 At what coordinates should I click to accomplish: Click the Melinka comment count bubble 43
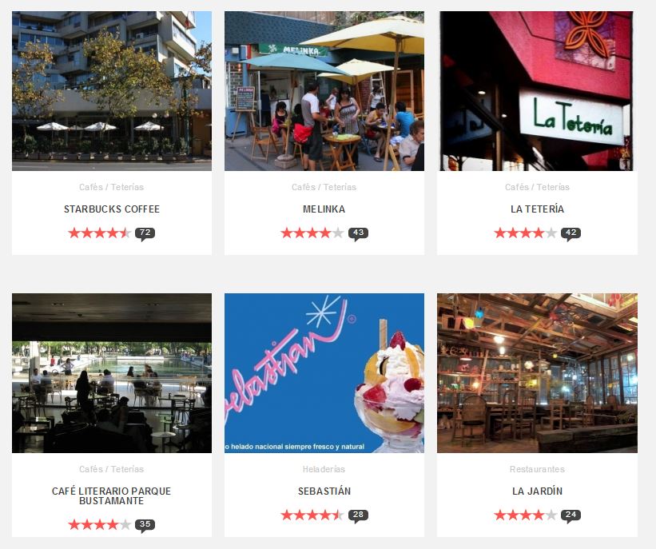[358, 233]
